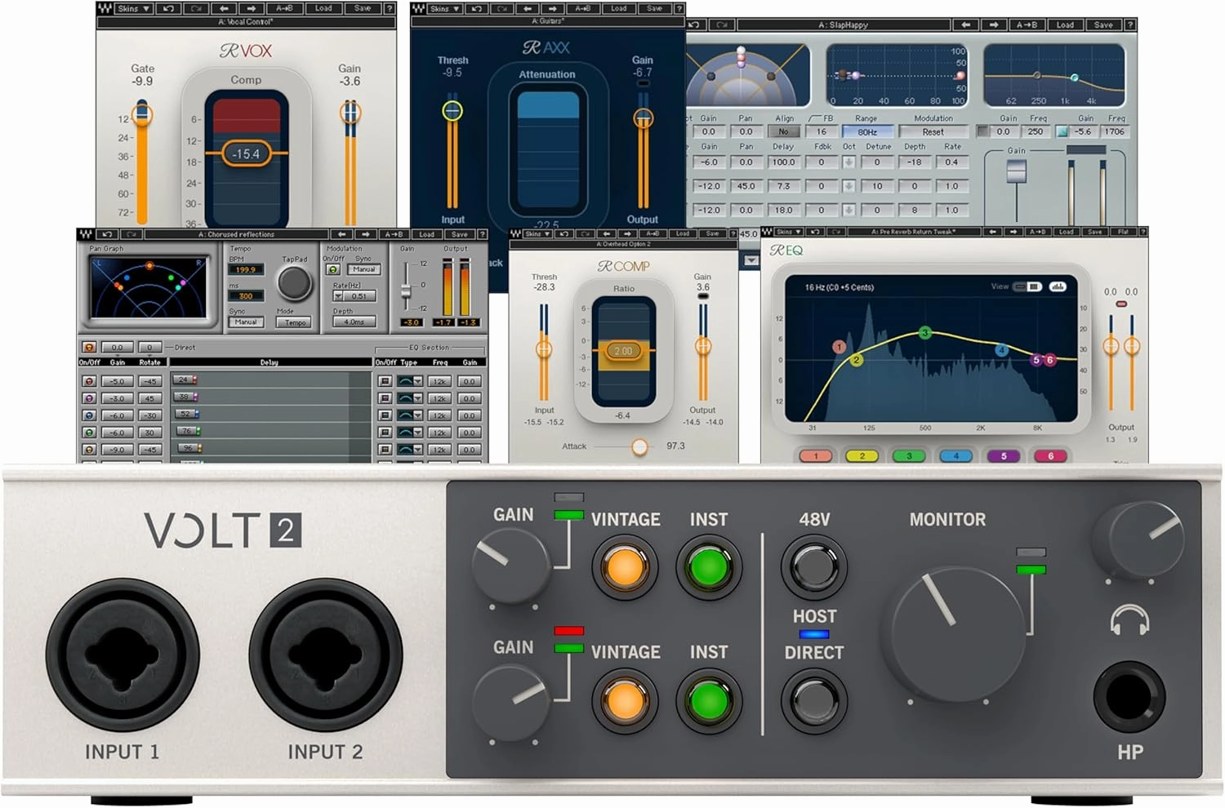Open the Range 80Hz selector in SlapHappy
Viewport: 1225px width, 808px height.
(x=867, y=131)
